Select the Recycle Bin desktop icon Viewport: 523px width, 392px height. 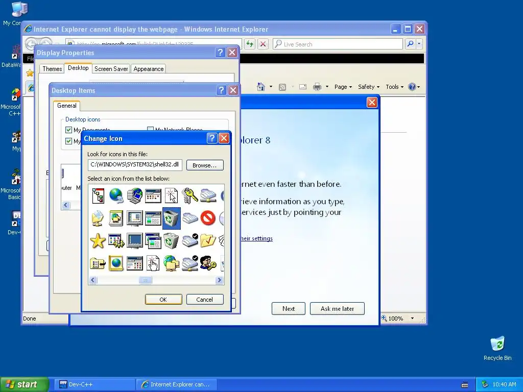pyautogui.click(x=497, y=348)
